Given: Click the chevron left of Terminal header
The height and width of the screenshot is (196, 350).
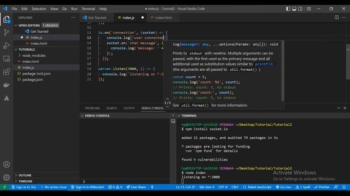Looking at the screenshot, I should pyautogui.click(x=173, y=115).
